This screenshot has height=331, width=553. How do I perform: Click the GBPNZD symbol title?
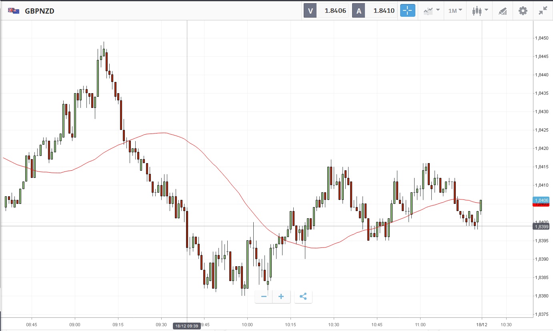pos(40,11)
